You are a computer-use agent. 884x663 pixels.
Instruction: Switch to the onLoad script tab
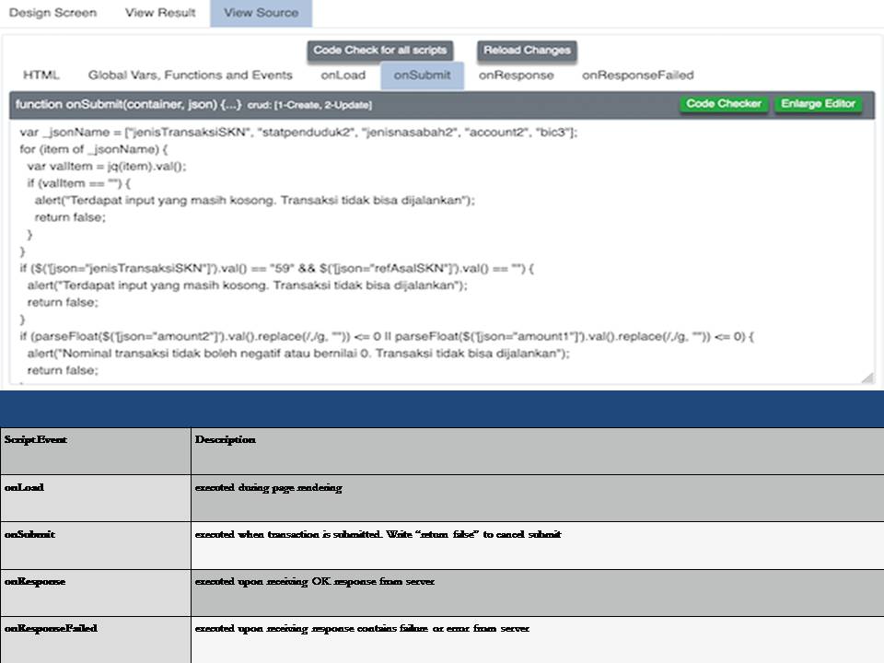click(343, 76)
